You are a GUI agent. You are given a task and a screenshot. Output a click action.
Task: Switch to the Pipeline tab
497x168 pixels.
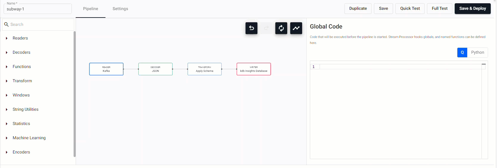click(x=91, y=9)
